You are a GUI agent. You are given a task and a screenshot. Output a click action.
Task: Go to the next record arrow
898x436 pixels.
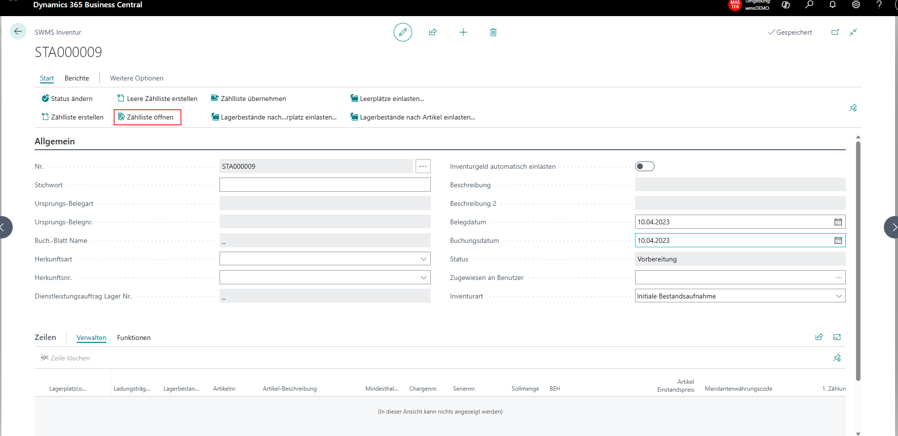point(892,227)
